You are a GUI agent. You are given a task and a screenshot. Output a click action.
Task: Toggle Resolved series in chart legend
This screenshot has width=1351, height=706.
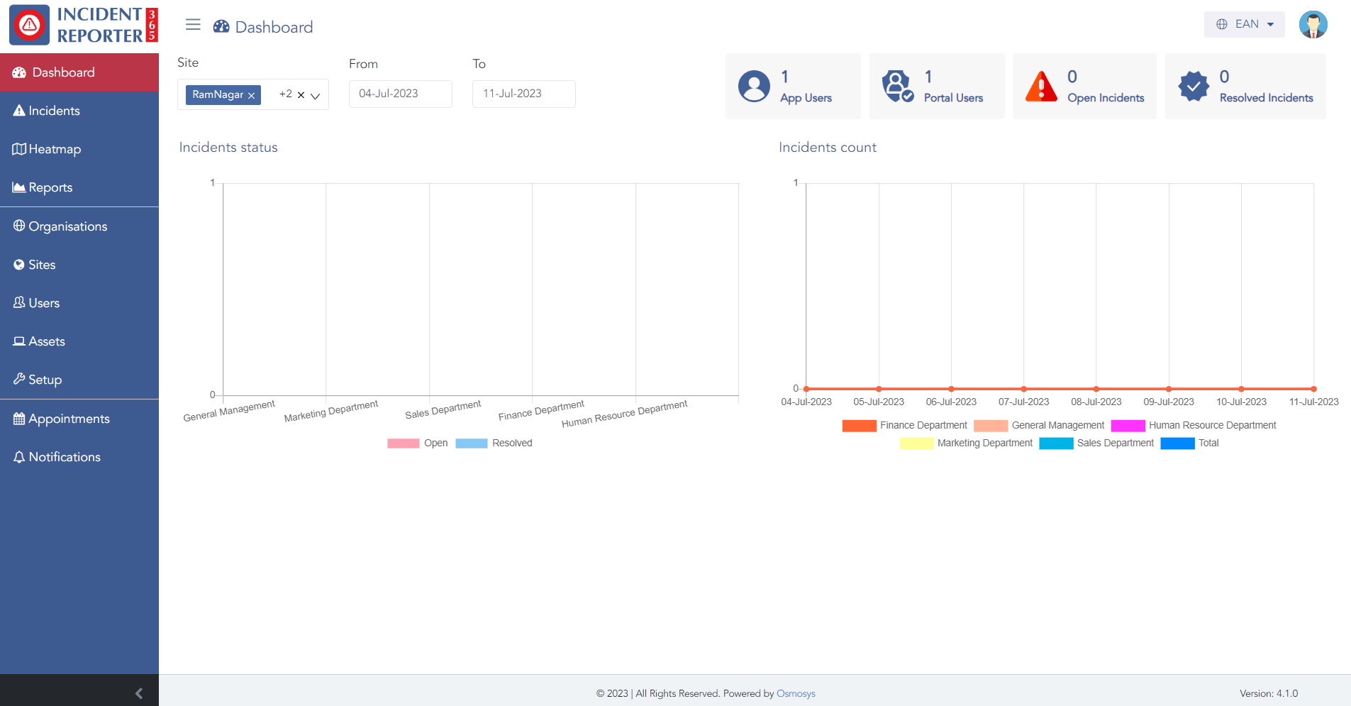pyautogui.click(x=472, y=443)
